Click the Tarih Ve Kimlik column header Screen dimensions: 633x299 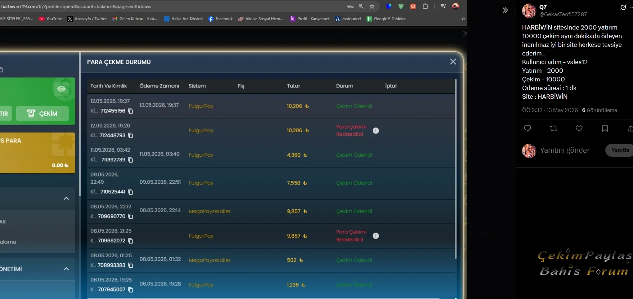coord(109,86)
